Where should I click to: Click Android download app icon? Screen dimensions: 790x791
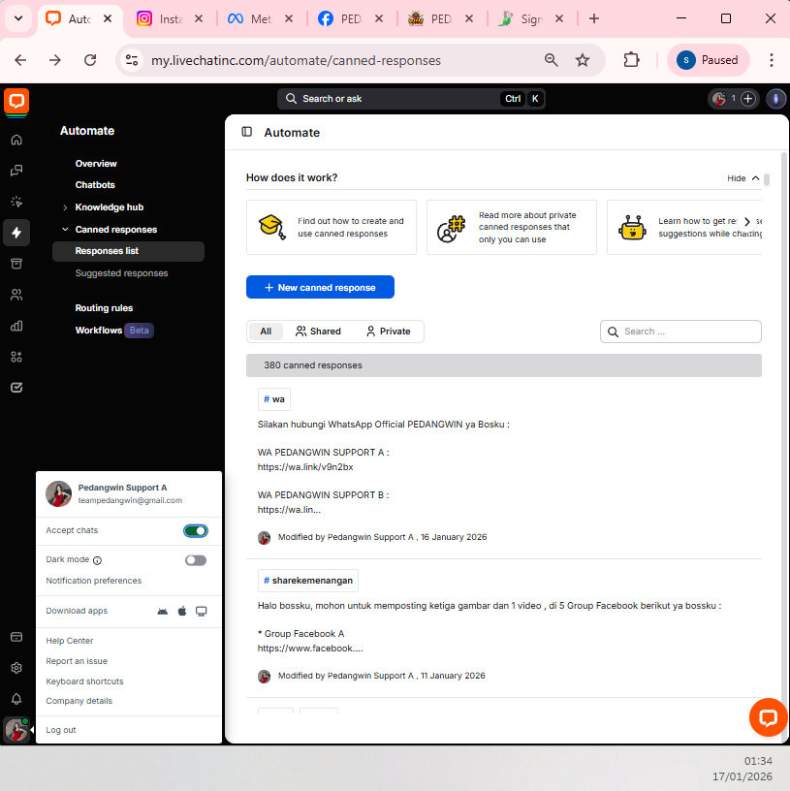coord(163,612)
